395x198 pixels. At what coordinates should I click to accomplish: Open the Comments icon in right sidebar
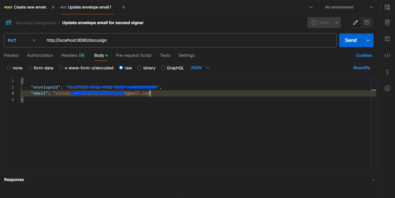pos(387,39)
